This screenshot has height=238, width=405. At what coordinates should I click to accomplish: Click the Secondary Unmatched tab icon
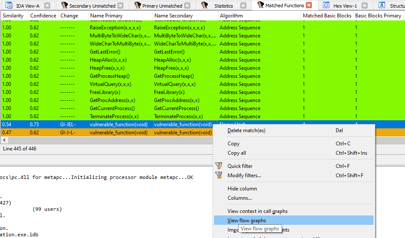[64, 6]
